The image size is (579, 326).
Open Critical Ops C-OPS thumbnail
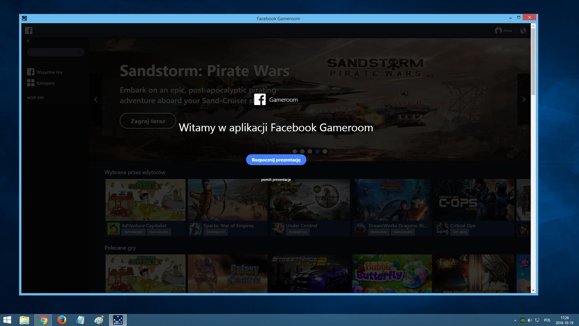[474, 200]
